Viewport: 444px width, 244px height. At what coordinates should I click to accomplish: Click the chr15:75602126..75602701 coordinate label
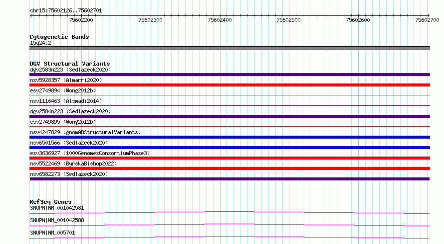pyautogui.click(x=66, y=11)
